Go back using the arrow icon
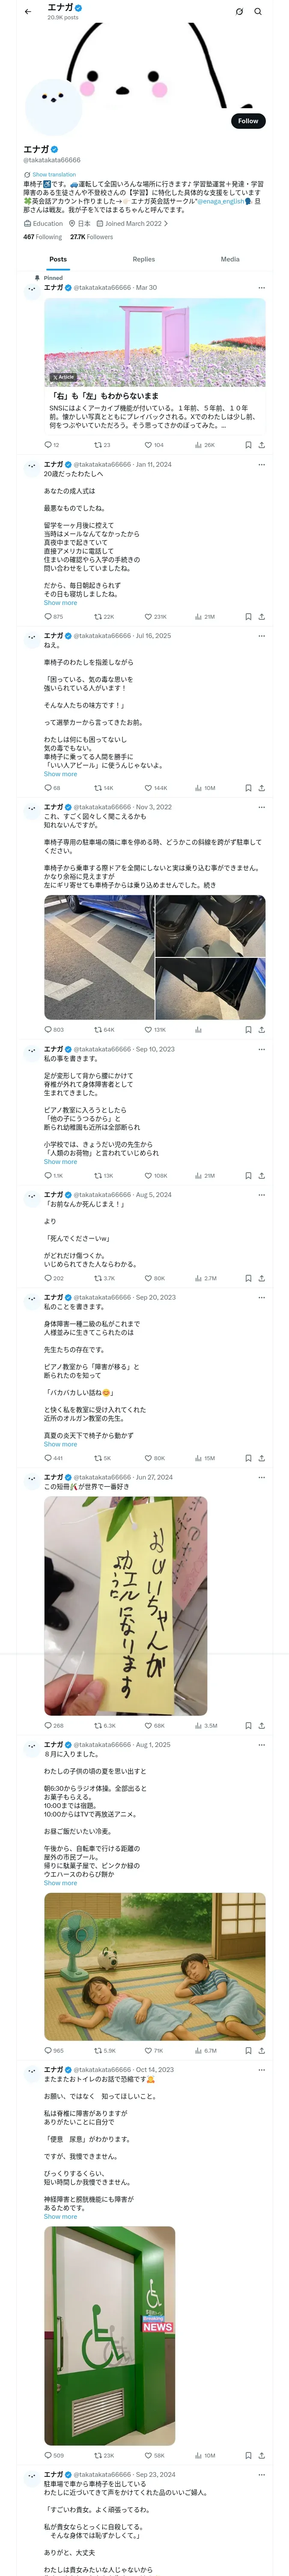 (x=28, y=12)
